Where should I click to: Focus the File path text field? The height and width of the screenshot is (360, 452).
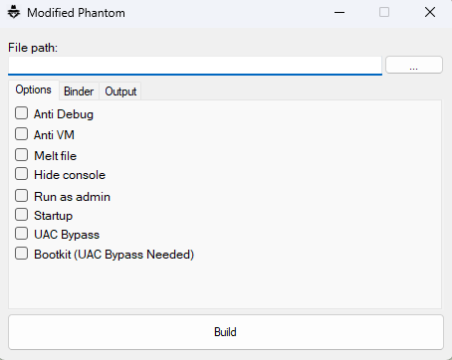pos(195,66)
